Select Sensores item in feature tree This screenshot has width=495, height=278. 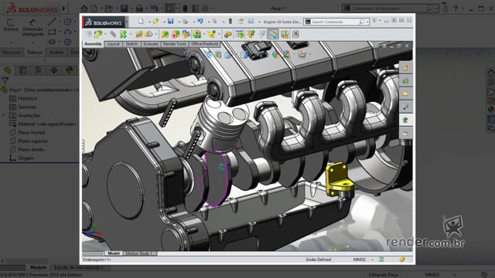[27, 107]
